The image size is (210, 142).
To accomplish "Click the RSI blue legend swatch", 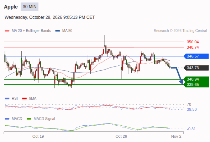I will [7, 99].
